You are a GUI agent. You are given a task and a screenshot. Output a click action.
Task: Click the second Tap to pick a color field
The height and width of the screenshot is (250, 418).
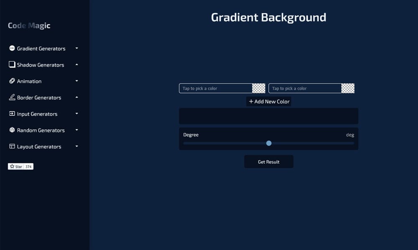pyautogui.click(x=305, y=88)
